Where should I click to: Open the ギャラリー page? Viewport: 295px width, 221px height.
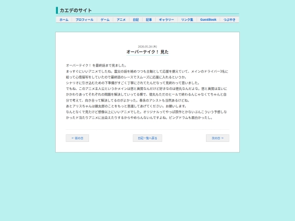tap(167, 20)
